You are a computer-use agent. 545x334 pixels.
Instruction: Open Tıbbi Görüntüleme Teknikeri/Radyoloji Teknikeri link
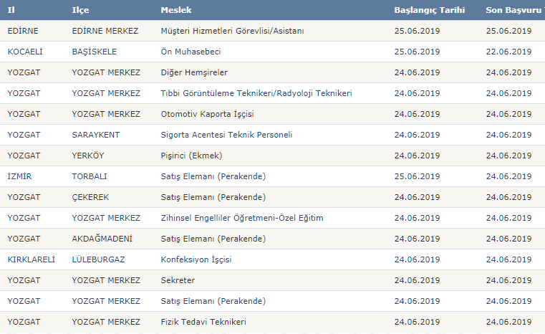[x=256, y=93]
